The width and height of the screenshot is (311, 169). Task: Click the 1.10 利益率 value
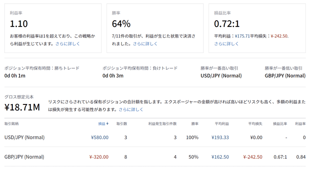click(x=19, y=24)
